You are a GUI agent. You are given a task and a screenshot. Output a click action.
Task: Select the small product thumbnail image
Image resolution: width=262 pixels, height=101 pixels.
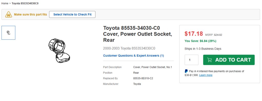tap(8, 33)
